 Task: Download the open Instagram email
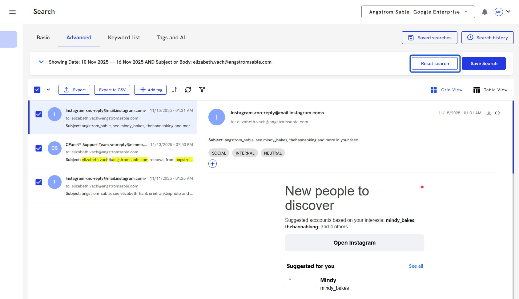(489, 113)
